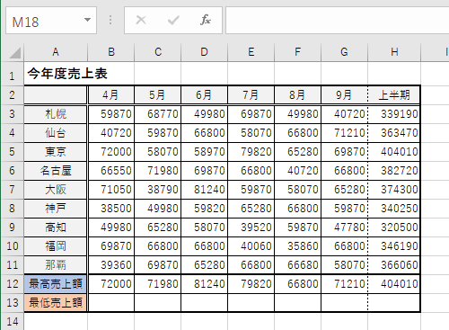The height and width of the screenshot is (330, 449).
Task: Select row 13 header
Action: pos(12,303)
